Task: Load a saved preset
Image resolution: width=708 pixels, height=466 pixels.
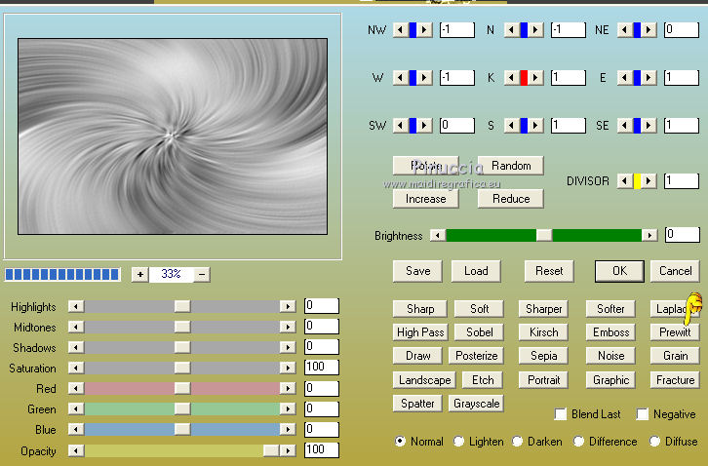Action: [x=476, y=271]
